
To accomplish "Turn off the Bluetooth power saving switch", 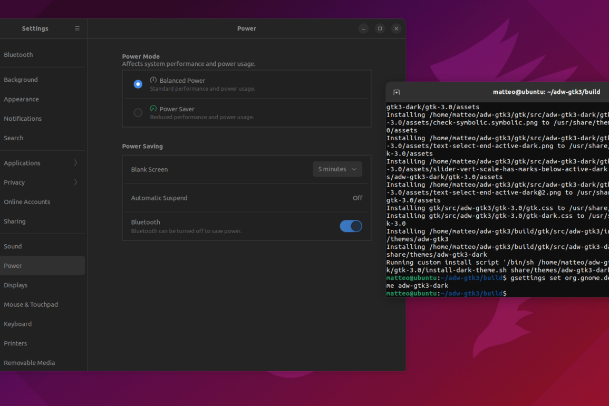I will click(x=351, y=226).
